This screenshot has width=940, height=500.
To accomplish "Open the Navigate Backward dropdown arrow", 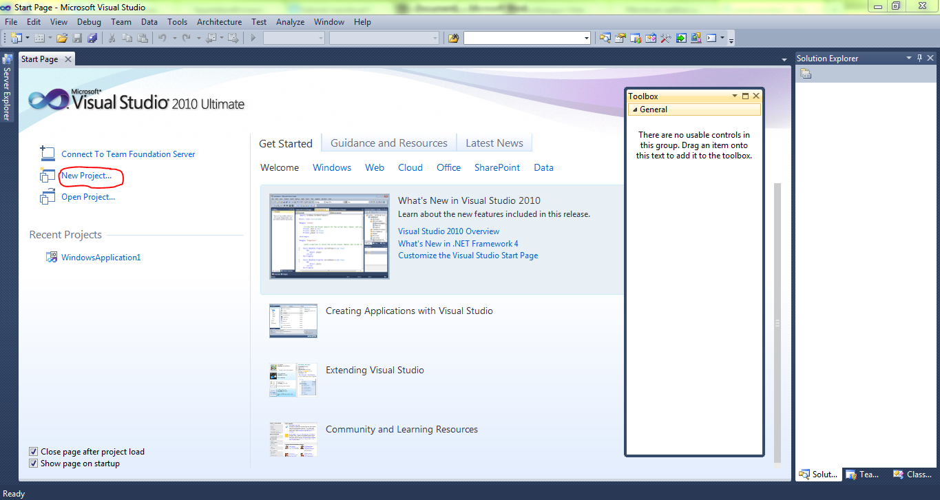I will 222,38.
